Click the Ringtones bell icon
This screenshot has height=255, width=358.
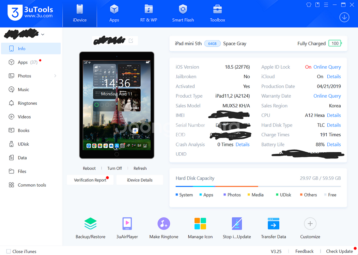11,103
